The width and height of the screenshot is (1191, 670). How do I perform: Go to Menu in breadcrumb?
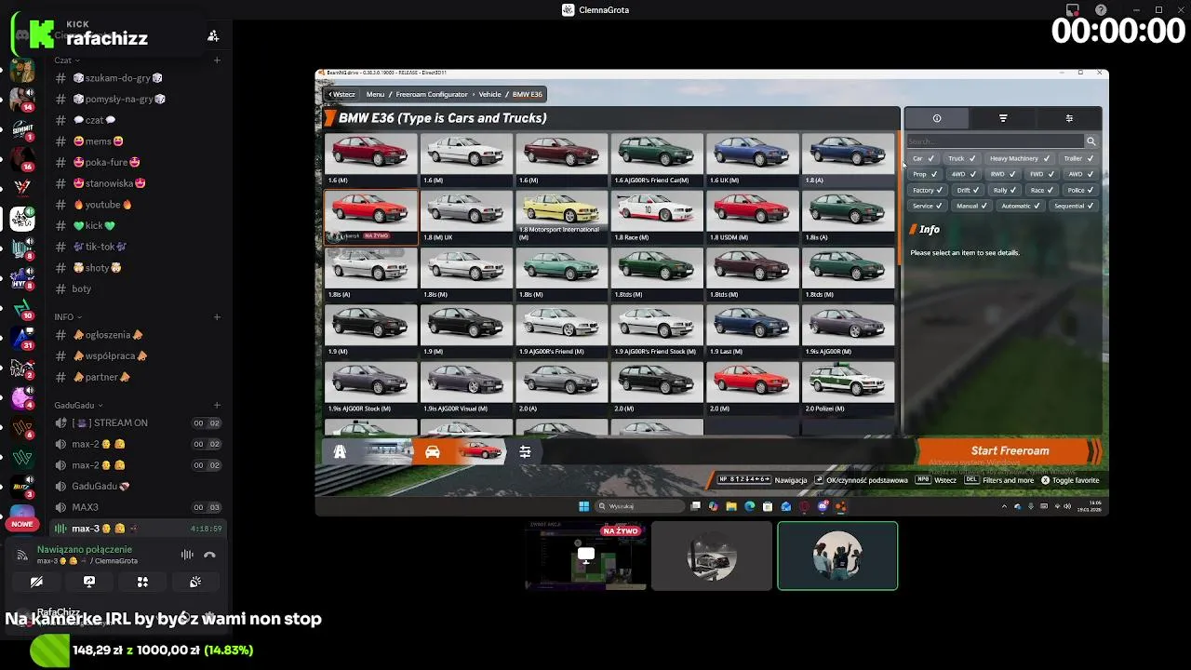[x=375, y=94]
